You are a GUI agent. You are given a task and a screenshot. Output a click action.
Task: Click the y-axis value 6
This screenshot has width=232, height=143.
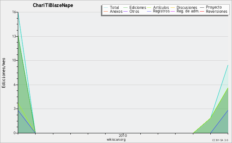15,85
